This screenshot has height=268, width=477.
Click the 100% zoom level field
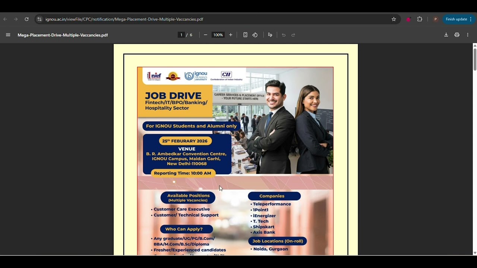point(218,35)
